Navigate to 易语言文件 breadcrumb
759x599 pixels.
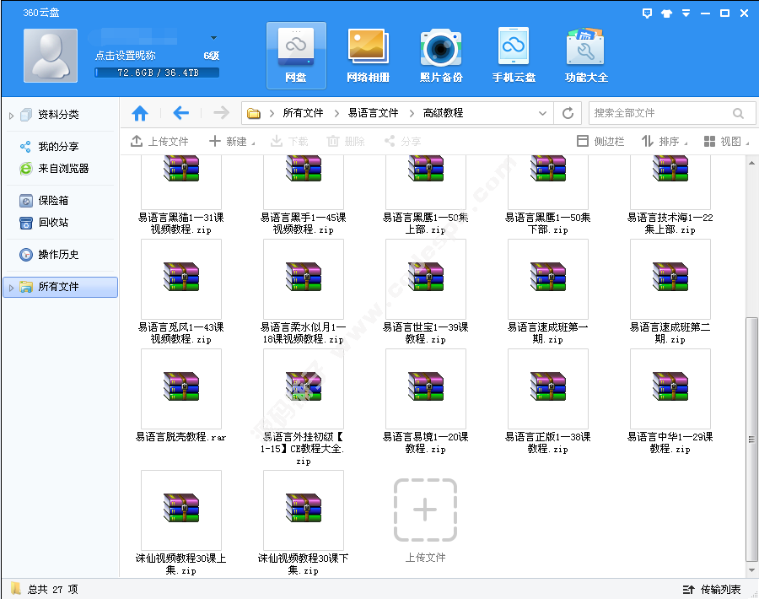[x=374, y=113]
